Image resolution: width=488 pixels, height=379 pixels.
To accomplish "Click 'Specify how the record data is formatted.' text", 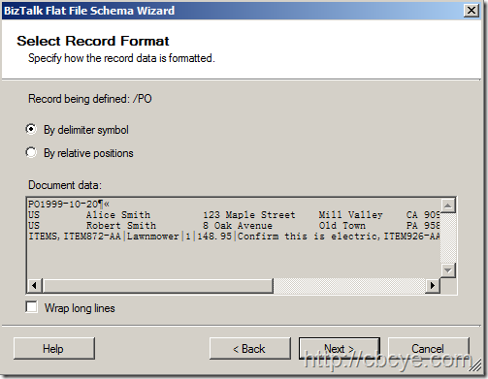I will (121, 58).
